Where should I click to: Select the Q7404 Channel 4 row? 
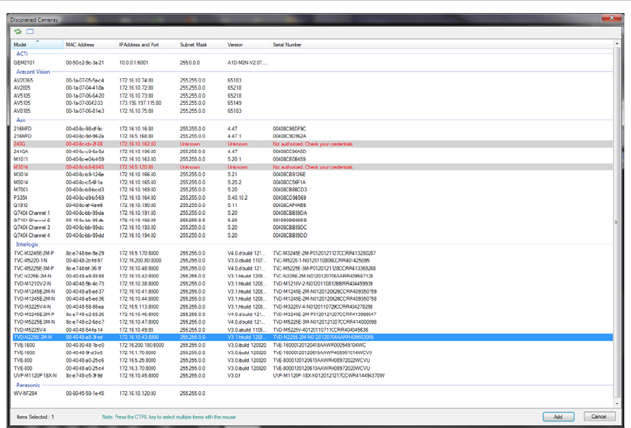pos(313,235)
